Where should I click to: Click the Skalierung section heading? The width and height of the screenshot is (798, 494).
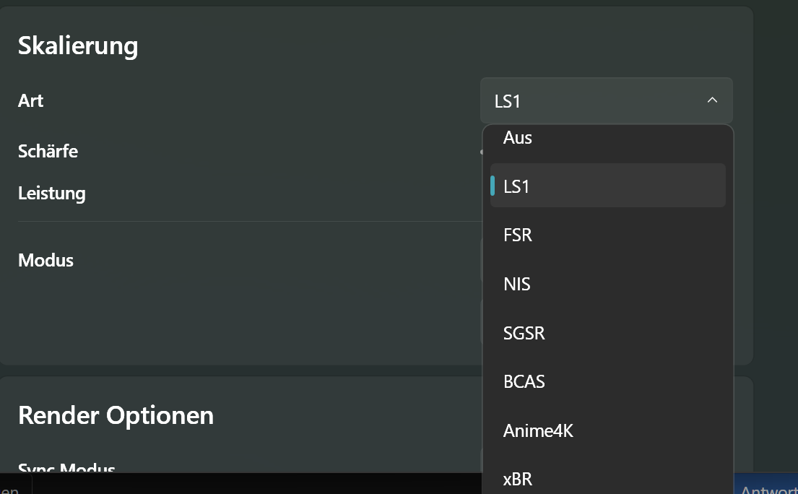[77, 45]
